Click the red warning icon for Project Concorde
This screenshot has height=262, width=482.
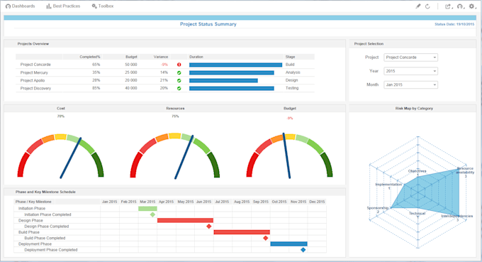point(179,65)
